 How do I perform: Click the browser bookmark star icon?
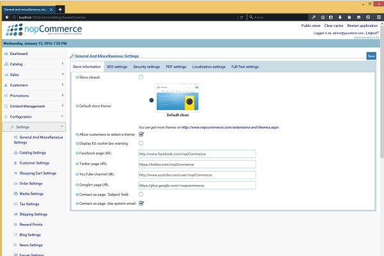pyautogui.click(x=323, y=17)
